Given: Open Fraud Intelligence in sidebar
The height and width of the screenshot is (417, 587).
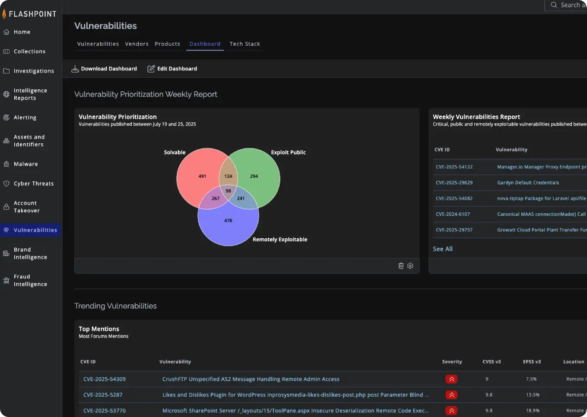Looking at the screenshot, I should click(x=30, y=281).
